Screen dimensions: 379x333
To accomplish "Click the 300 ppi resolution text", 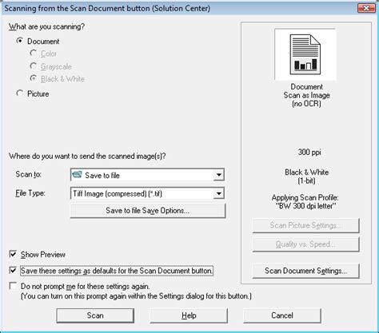I will tap(309, 153).
